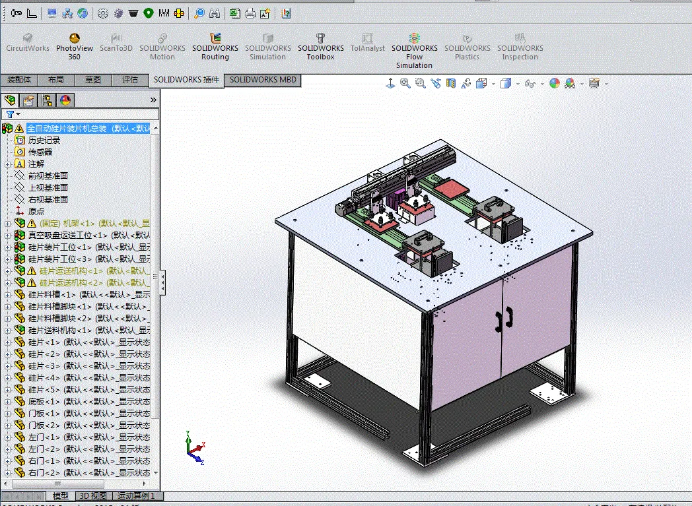Expand the 真空吸盘运送工位<1> node

7,236
